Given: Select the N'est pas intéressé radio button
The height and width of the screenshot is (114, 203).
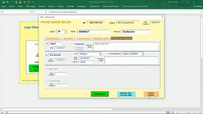Looking at the screenshot, I should click(75, 48).
